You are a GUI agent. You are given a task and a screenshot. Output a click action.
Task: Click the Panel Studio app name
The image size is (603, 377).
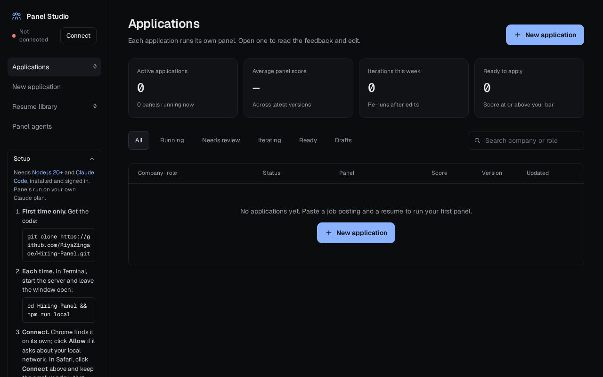coord(48,16)
